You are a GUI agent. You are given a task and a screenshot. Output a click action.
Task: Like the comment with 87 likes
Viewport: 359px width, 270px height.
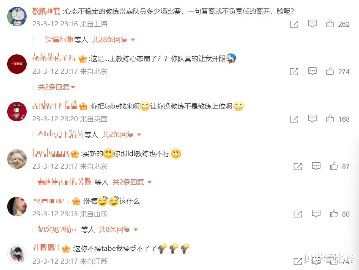pyautogui.click(x=334, y=166)
